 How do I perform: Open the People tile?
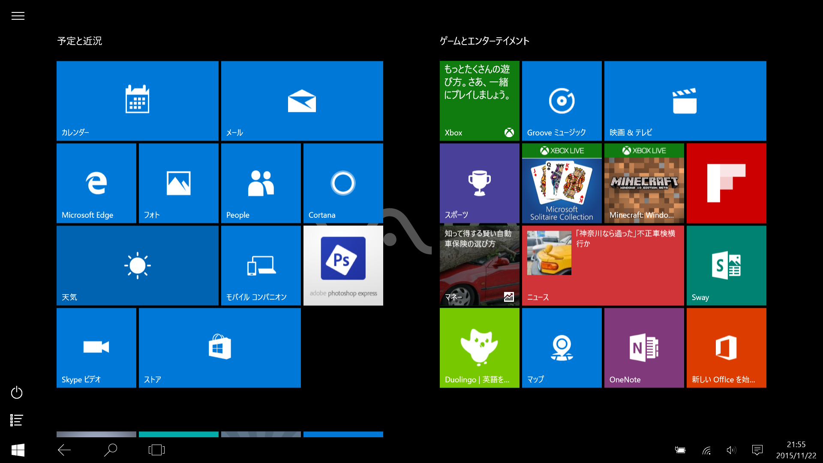(x=261, y=183)
